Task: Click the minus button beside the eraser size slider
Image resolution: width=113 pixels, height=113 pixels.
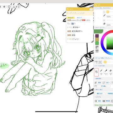Action: pyautogui.click(x=104, y=20)
